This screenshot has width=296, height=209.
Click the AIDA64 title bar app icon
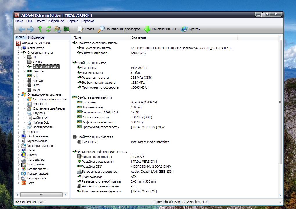pos(17,15)
